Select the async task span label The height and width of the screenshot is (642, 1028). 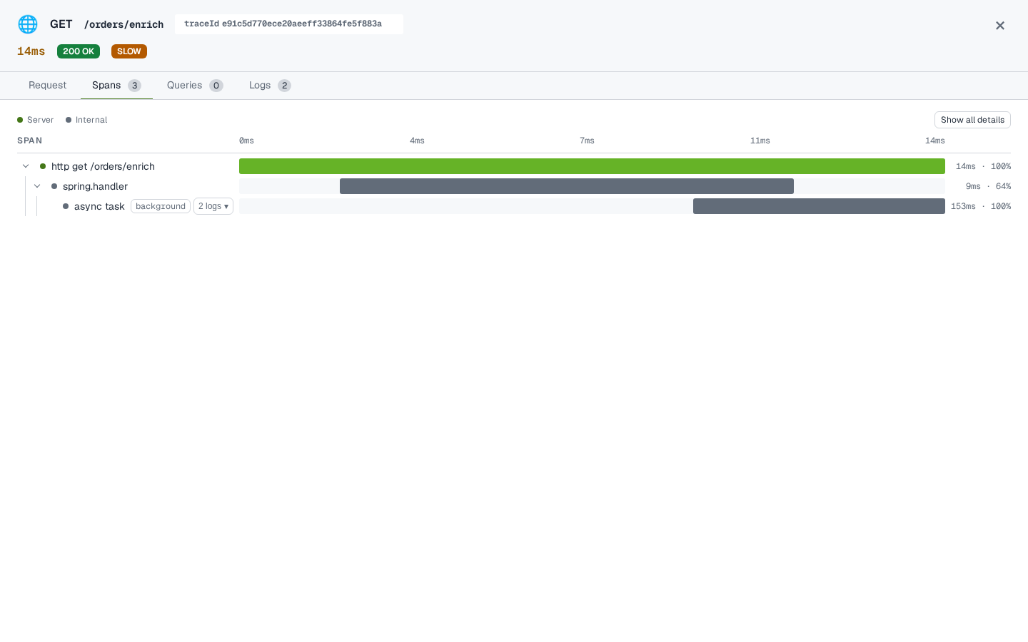(x=99, y=206)
